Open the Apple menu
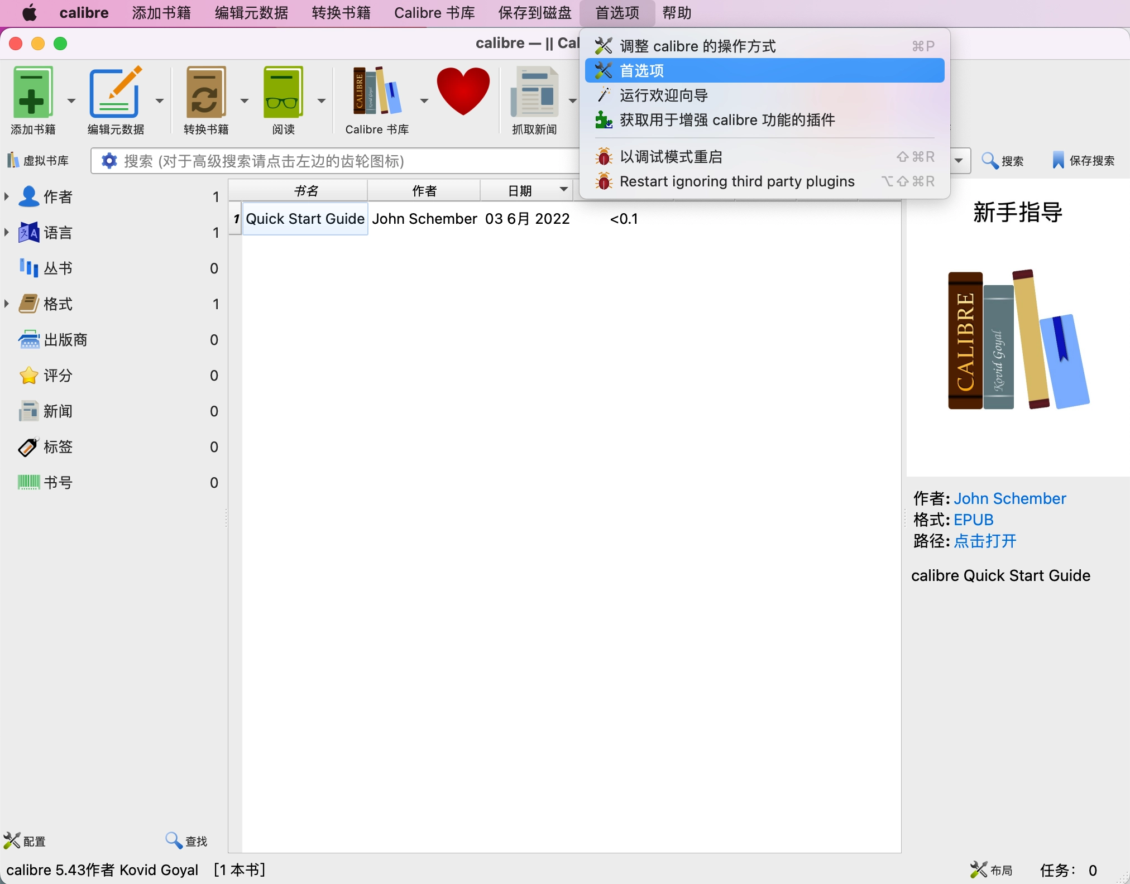1130x884 pixels. pyautogui.click(x=30, y=13)
